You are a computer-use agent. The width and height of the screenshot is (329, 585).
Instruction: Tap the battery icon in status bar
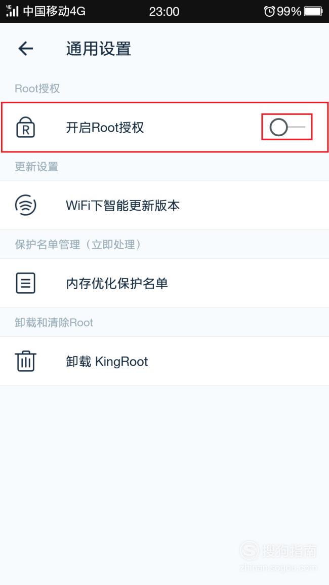pyautogui.click(x=313, y=12)
